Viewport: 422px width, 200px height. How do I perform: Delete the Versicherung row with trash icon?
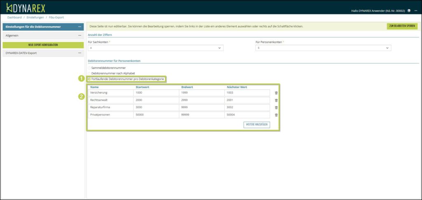(x=276, y=93)
